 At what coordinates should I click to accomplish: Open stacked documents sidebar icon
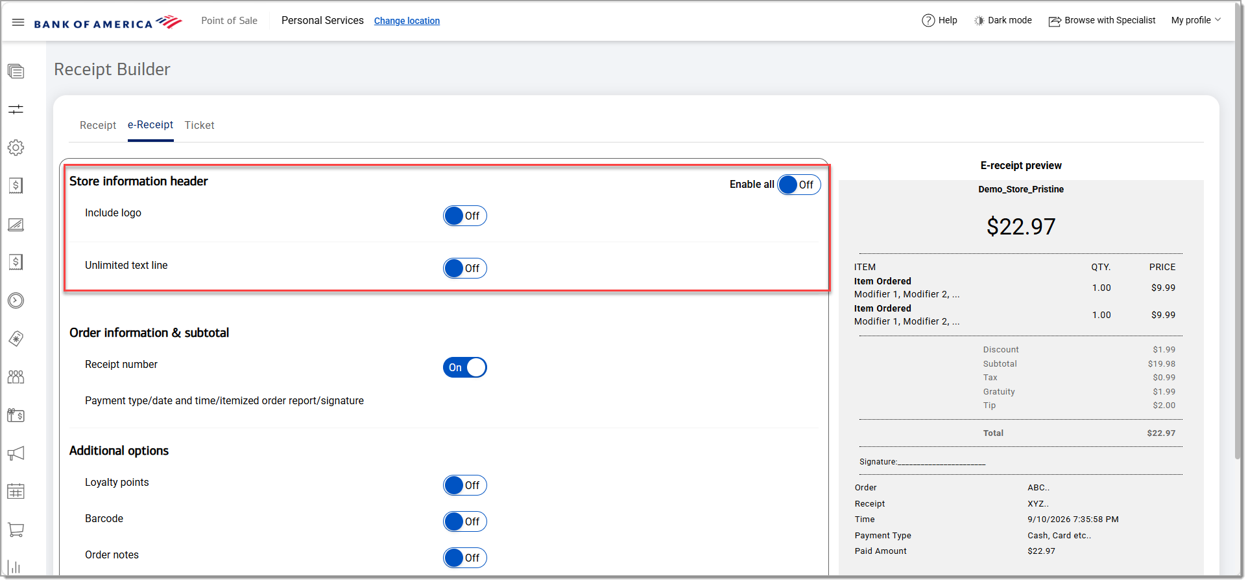coord(16,71)
